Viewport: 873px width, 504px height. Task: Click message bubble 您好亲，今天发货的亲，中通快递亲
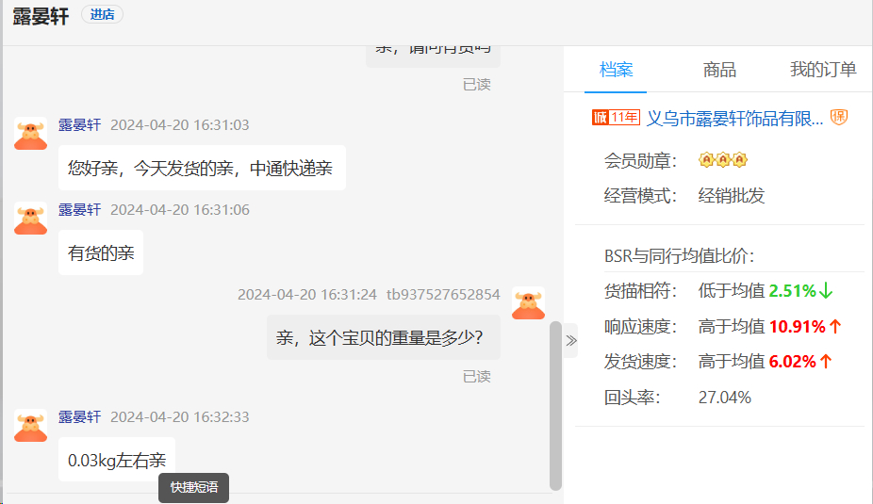click(202, 168)
